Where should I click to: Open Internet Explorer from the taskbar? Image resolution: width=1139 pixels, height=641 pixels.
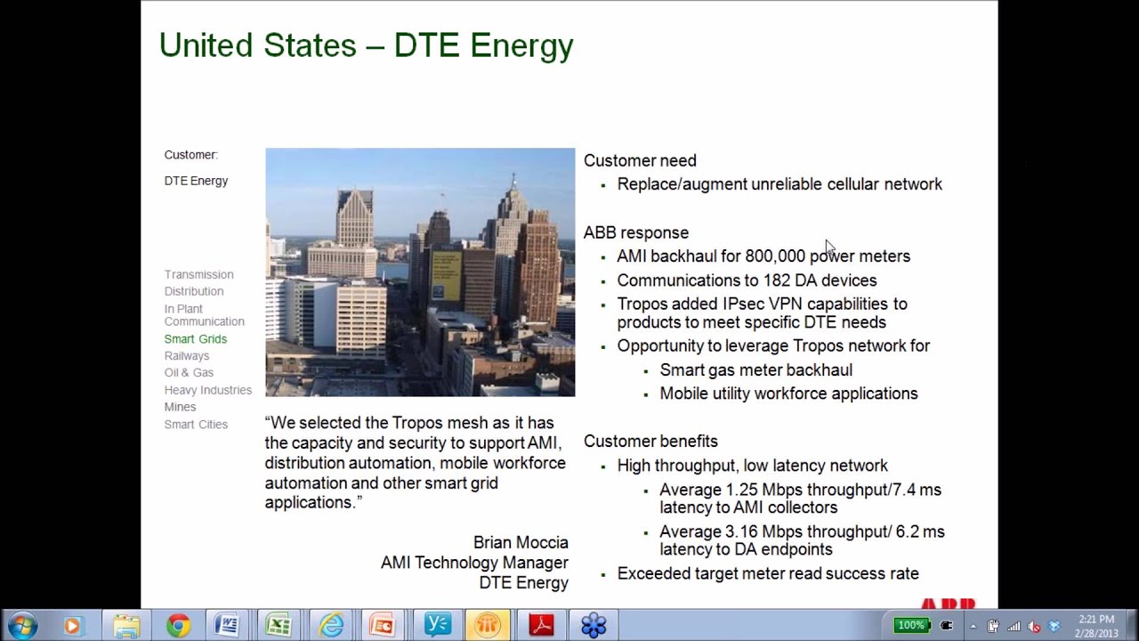click(x=331, y=626)
